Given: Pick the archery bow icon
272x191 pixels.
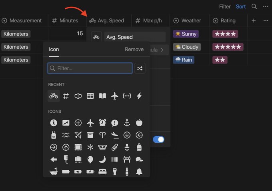Looking at the screenshot, I should [78, 135].
